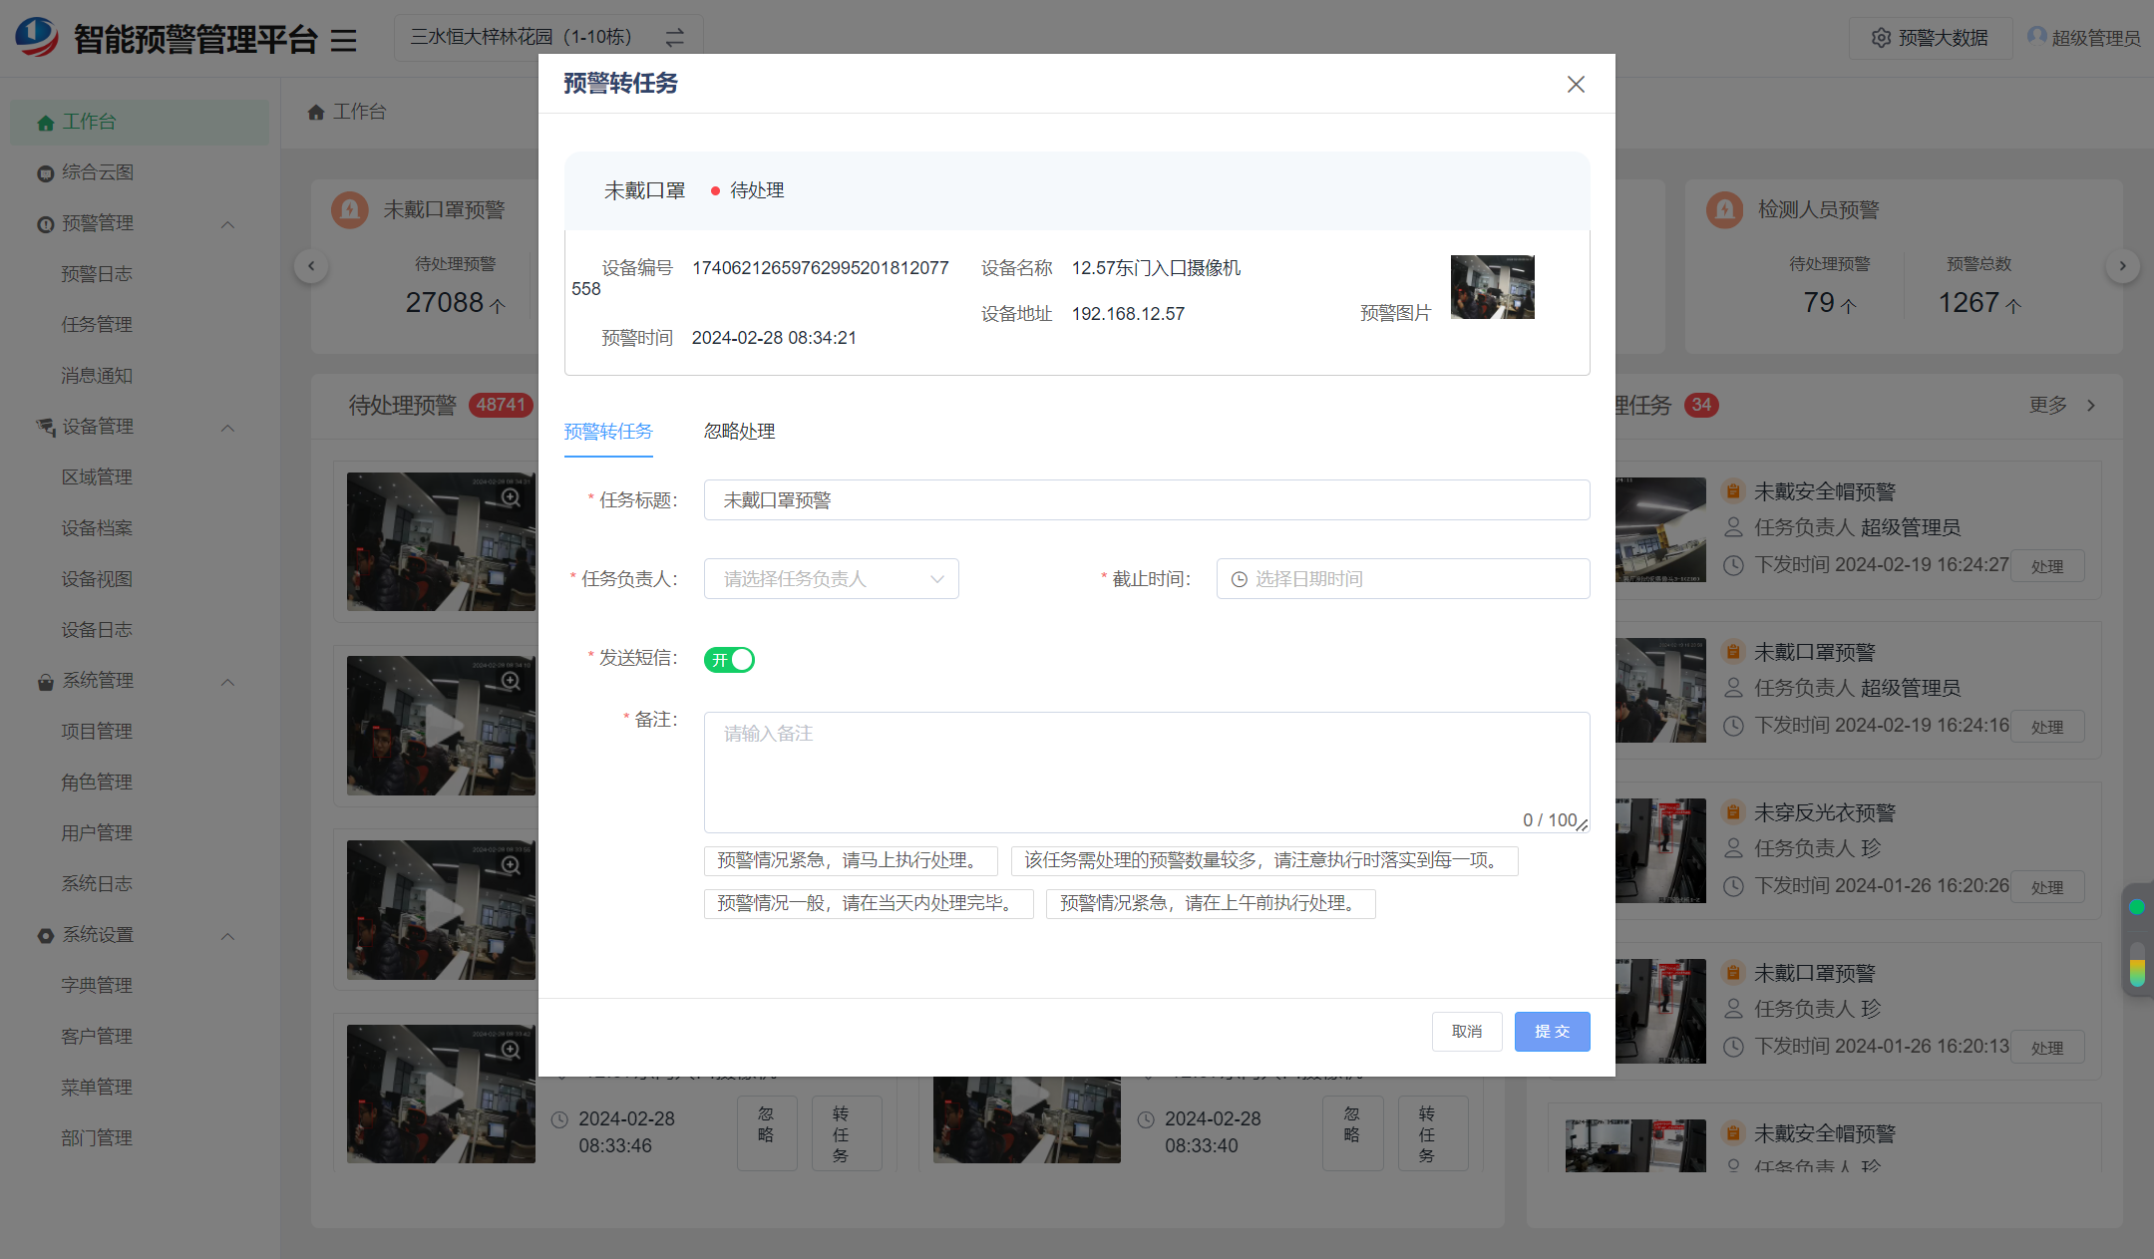Image resolution: width=2154 pixels, height=1259 pixels.
Task: Click the 备注 textarea field
Action: point(1146,772)
